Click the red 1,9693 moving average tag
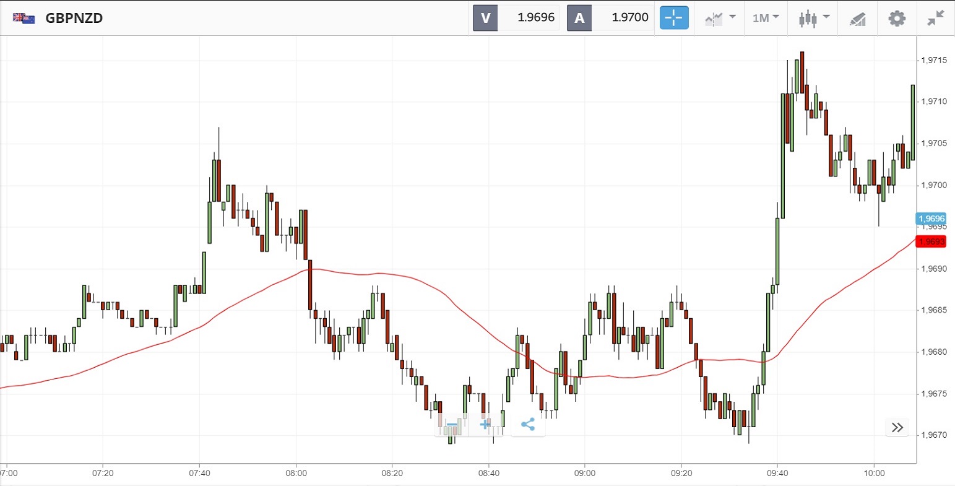The height and width of the screenshot is (486, 955). (931, 241)
